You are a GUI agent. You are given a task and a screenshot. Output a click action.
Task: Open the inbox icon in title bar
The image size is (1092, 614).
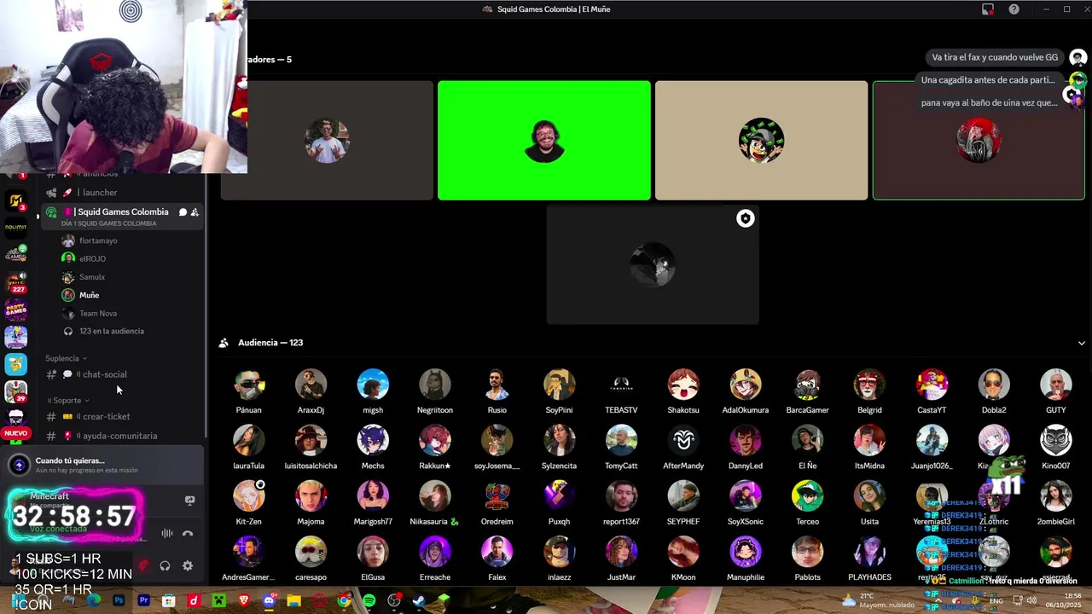click(988, 9)
